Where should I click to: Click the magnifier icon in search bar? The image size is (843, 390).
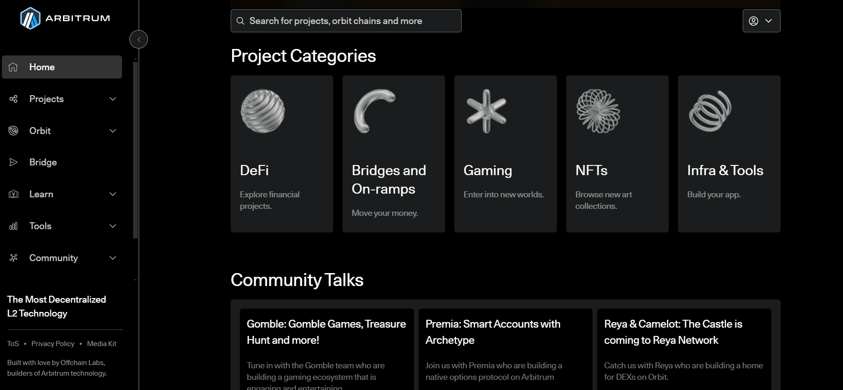pyautogui.click(x=240, y=21)
